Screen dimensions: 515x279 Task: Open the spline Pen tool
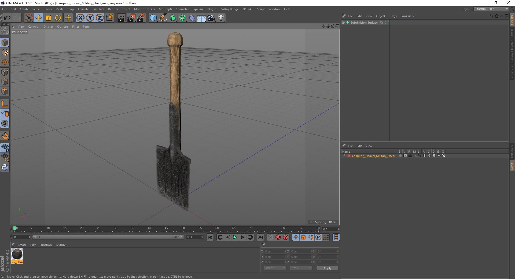(163, 18)
